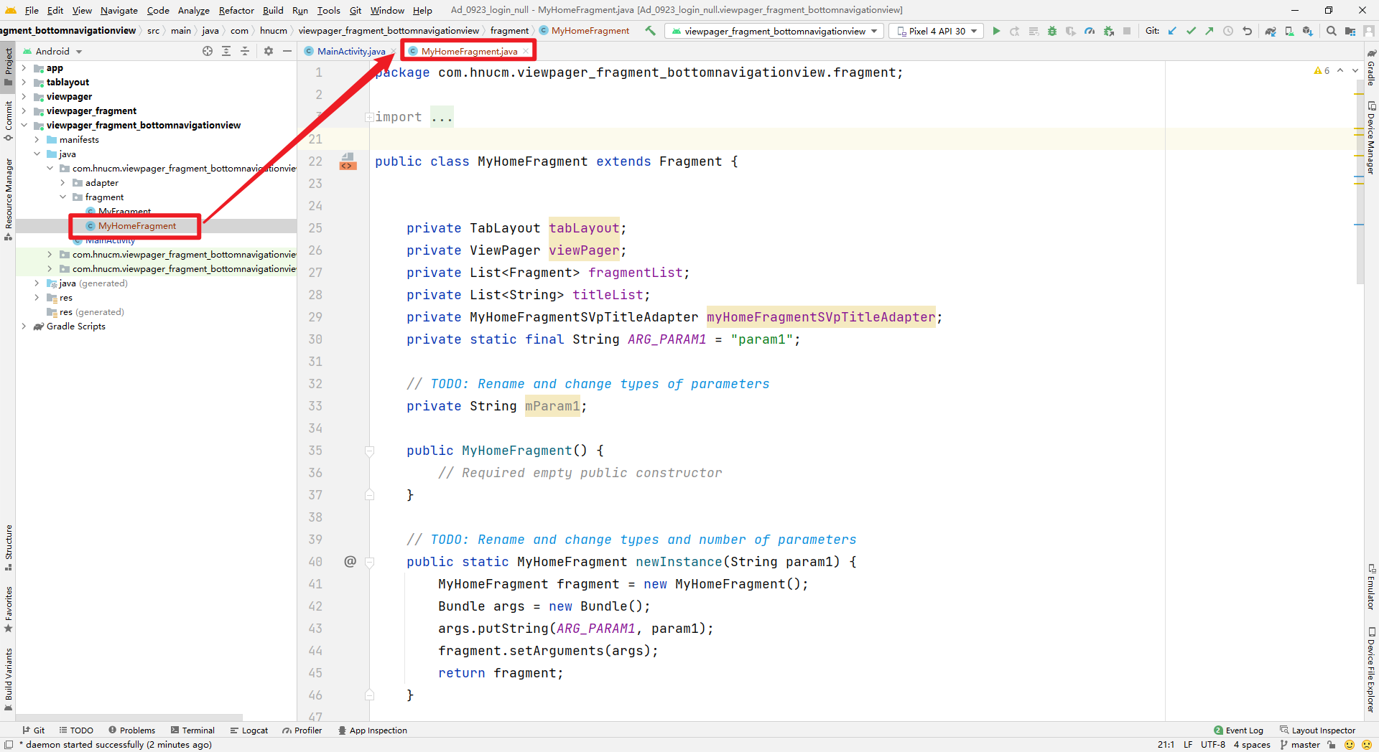The height and width of the screenshot is (752, 1379).
Task: Run the app with the green play icon
Action: point(996,31)
